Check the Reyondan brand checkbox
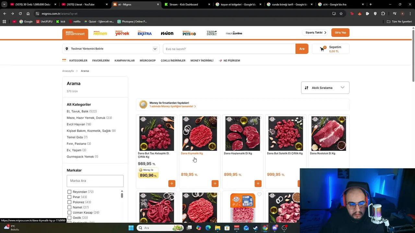This screenshot has width=415, height=233. point(69,192)
